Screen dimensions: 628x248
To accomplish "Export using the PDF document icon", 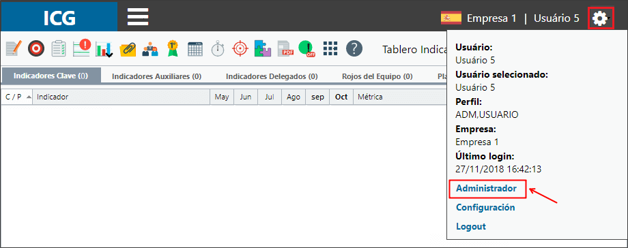I will point(285,49).
